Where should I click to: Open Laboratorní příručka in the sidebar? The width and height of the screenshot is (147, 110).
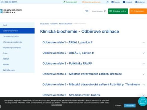pos(17,36)
